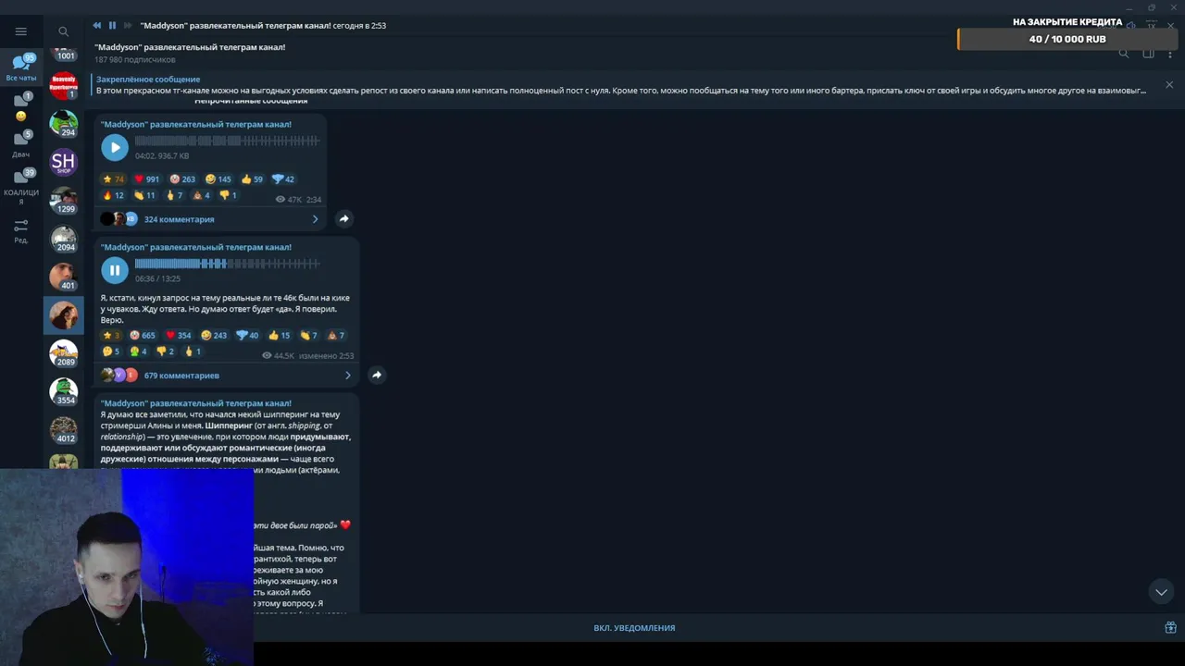Open three-dot channel options menu
Screen dimensions: 1185x666
pyautogui.click(x=1170, y=54)
